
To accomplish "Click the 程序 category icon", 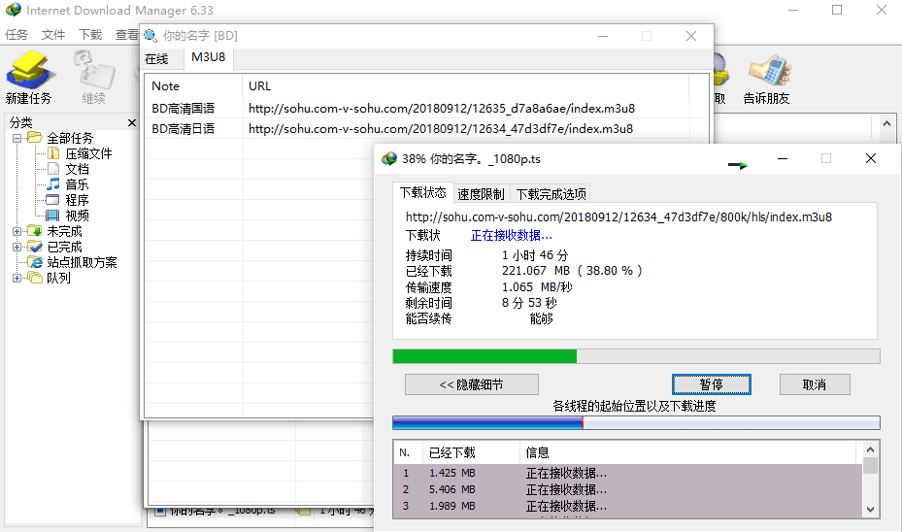I will (53, 200).
